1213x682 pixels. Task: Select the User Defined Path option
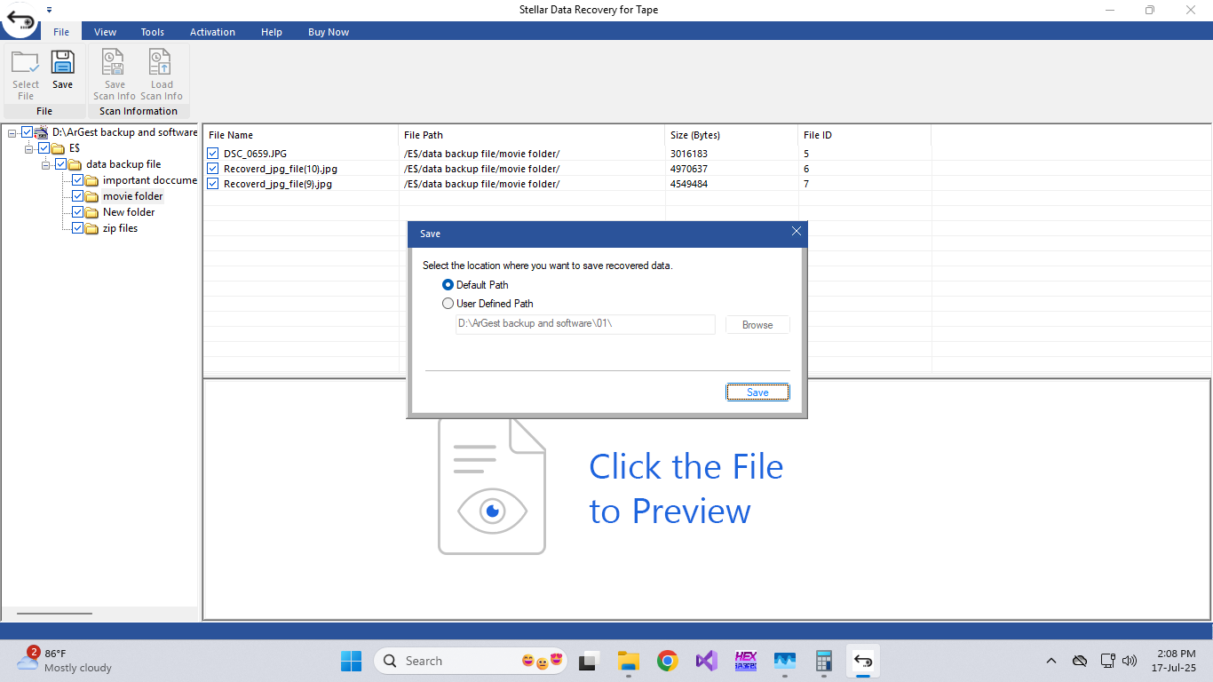[x=448, y=304]
